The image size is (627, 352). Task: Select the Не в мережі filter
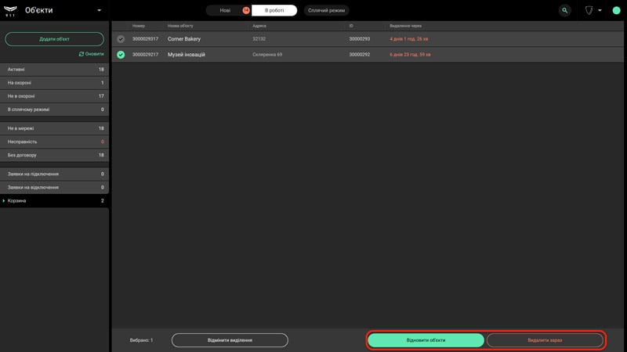[x=54, y=128]
